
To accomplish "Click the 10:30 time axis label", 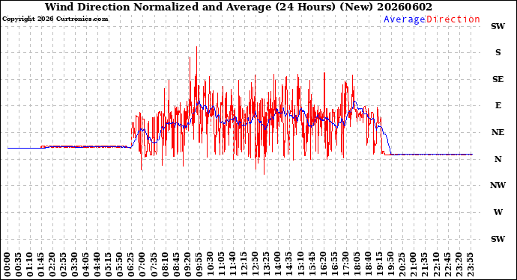I will [x=211, y=265].
